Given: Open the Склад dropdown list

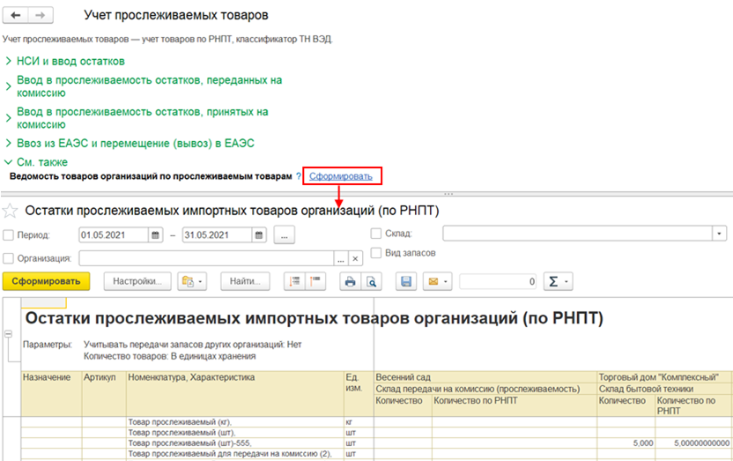Looking at the screenshot, I should pyautogui.click(x=720, y=234).
